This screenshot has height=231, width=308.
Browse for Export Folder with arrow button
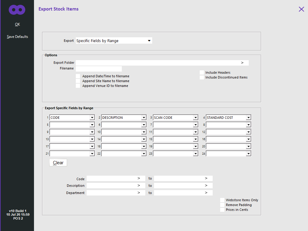[242, 63]
